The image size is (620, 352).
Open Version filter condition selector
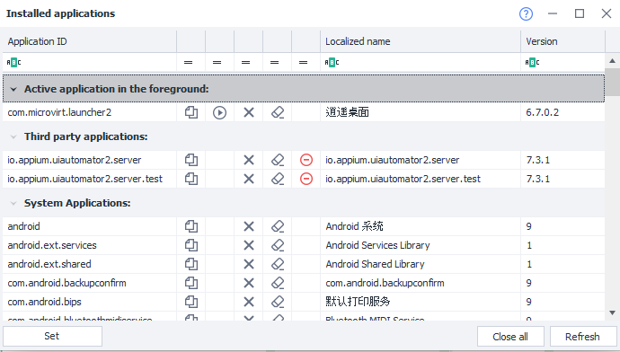pos(532,63)
